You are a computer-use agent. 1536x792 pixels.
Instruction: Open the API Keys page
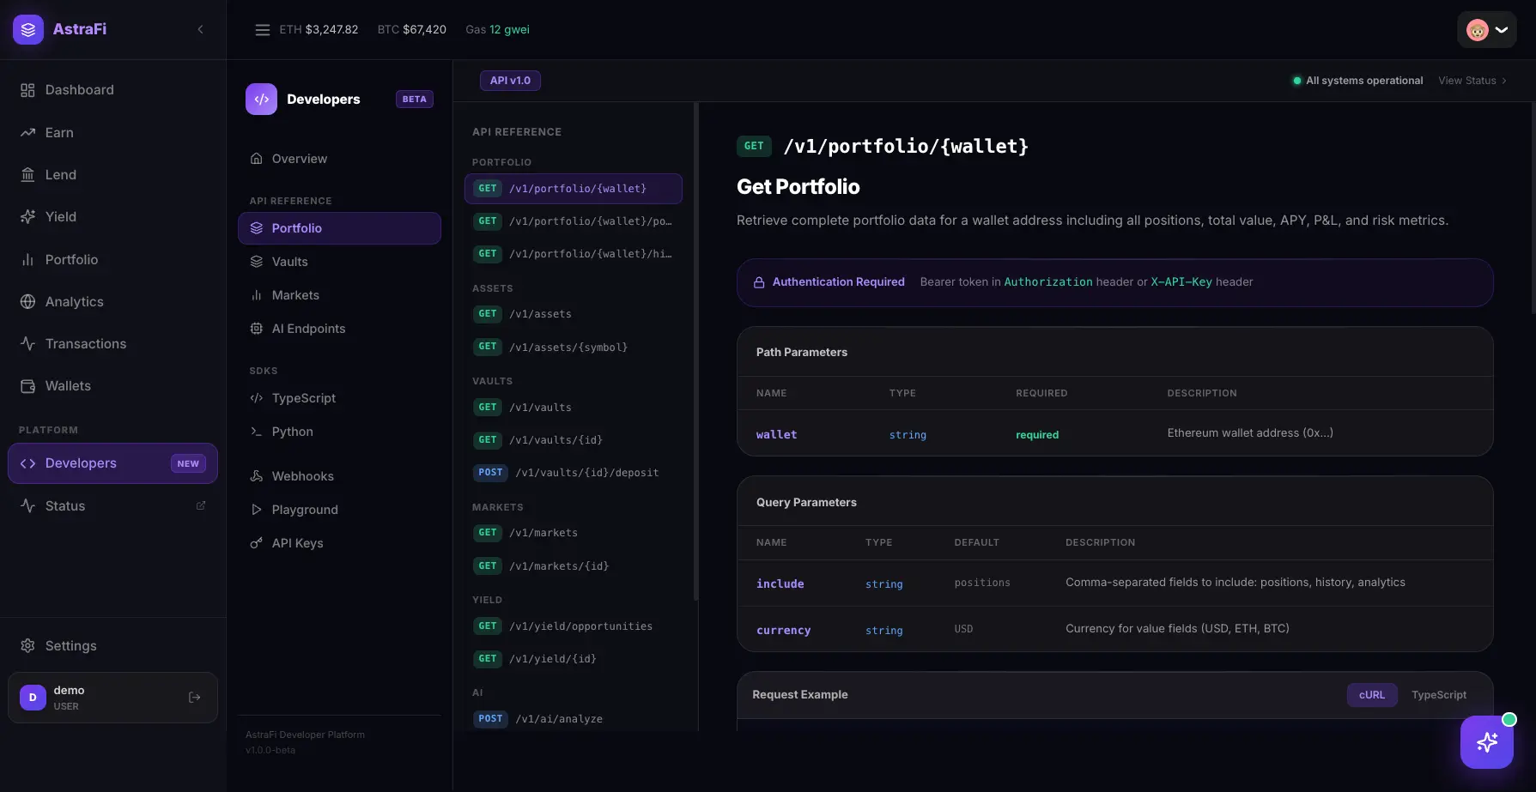tap(339, 543)
